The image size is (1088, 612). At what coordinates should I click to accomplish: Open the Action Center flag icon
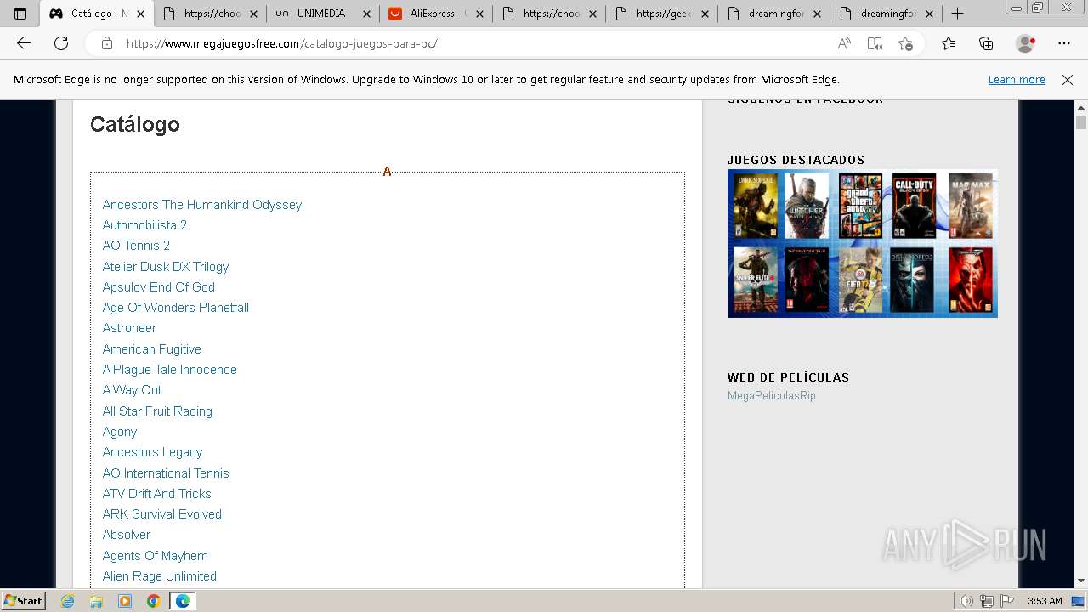1006,601
